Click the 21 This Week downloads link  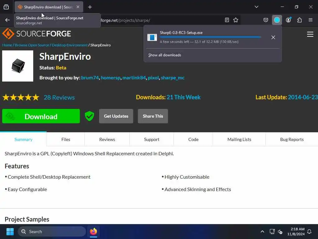184,97
